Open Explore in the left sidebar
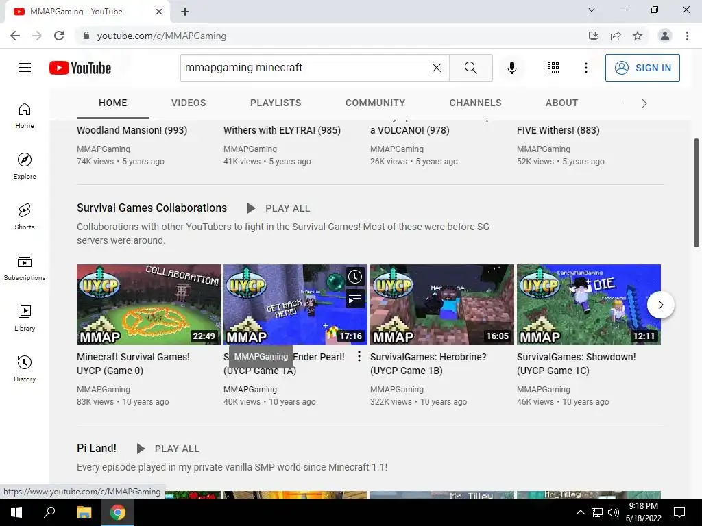This screenshot has width=702, height=526. [25, 166]
